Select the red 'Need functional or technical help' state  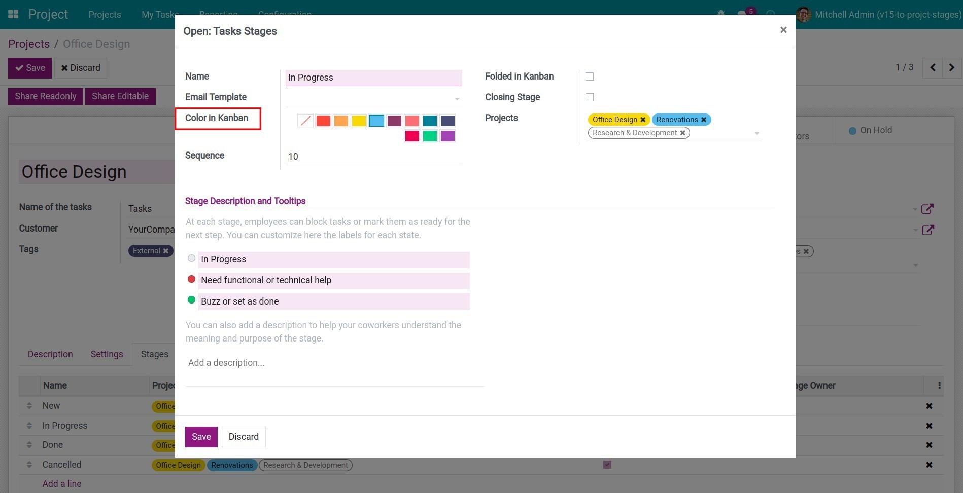click(191, 279)
